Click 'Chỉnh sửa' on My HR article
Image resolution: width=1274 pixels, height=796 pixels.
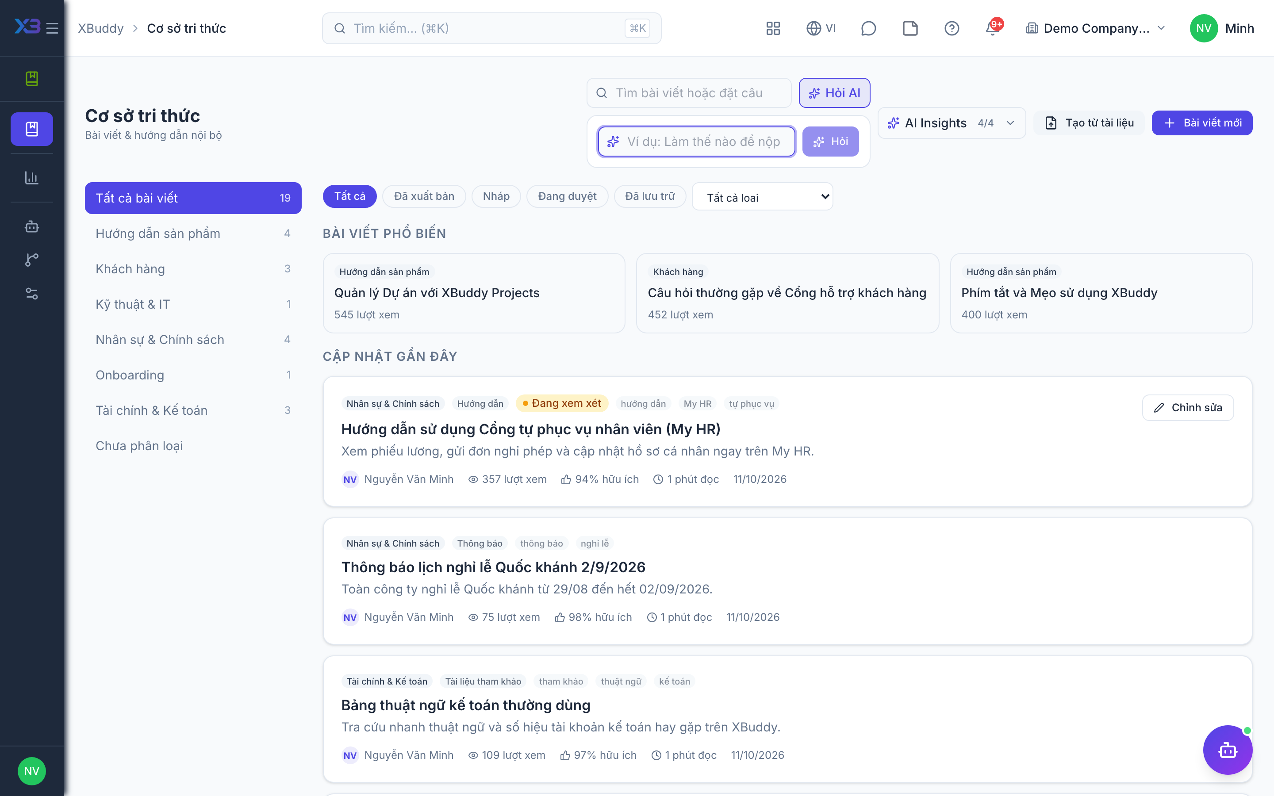[x=1188, y=407]
